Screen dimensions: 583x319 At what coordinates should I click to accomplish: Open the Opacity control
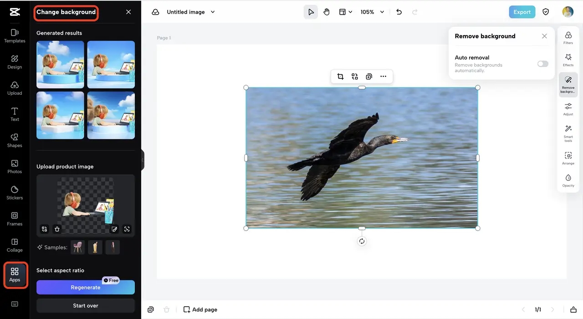[568, 180]
